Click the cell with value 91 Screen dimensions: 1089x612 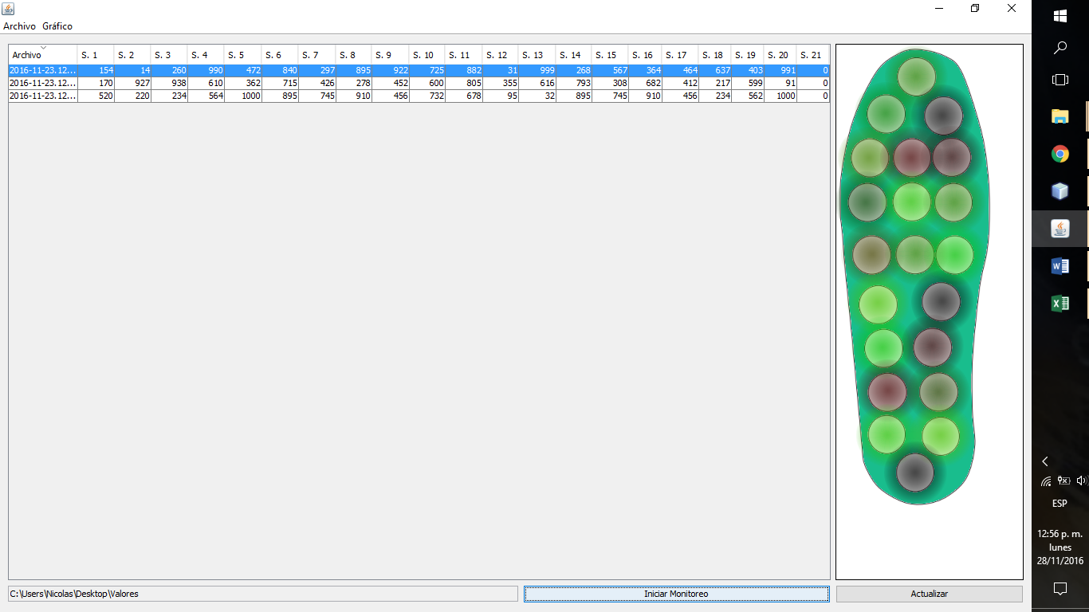click(x=780, y=83)
